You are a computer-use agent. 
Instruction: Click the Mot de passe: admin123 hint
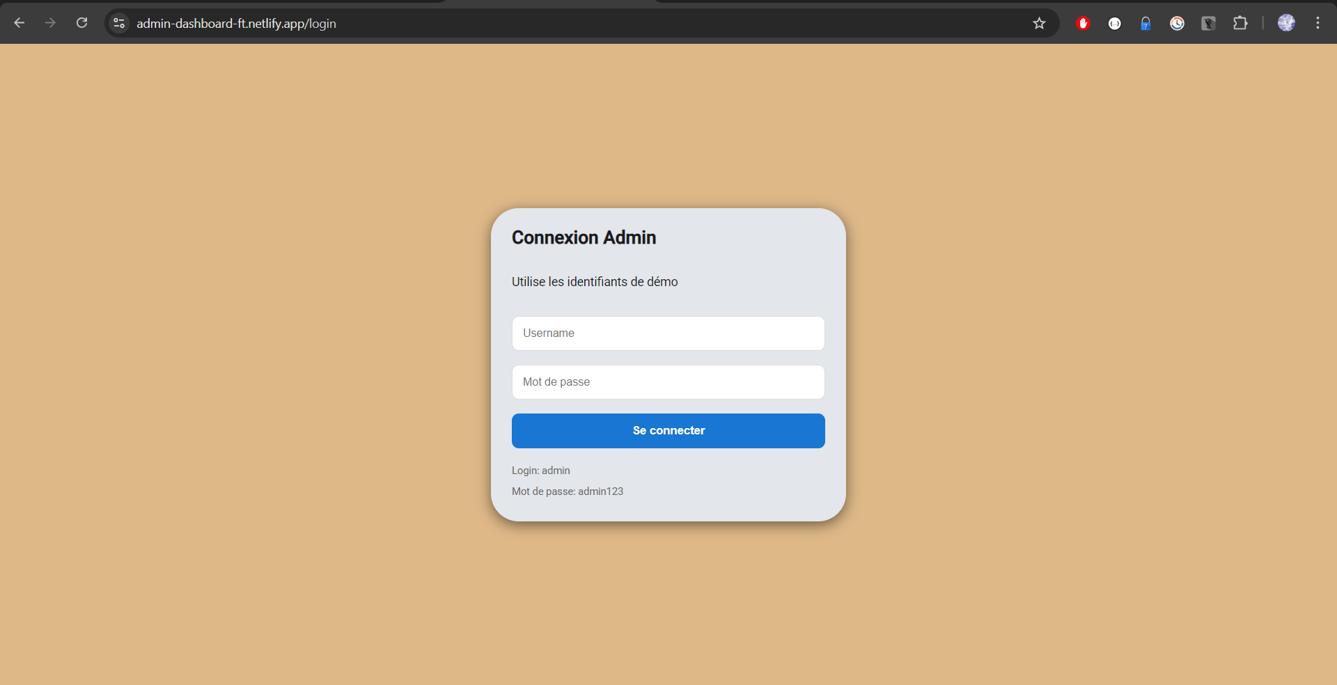pyautogui.click(x=568, y=491)
